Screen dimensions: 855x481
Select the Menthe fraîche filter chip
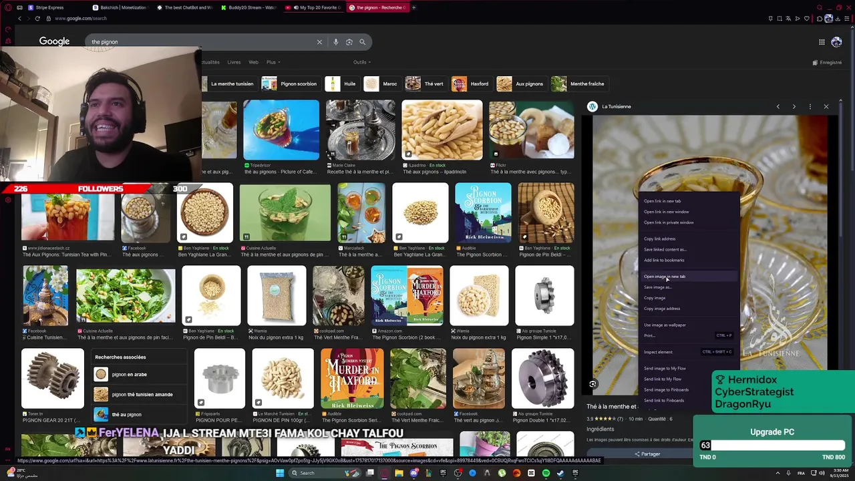pyautogui.click(x=578, y=84)
